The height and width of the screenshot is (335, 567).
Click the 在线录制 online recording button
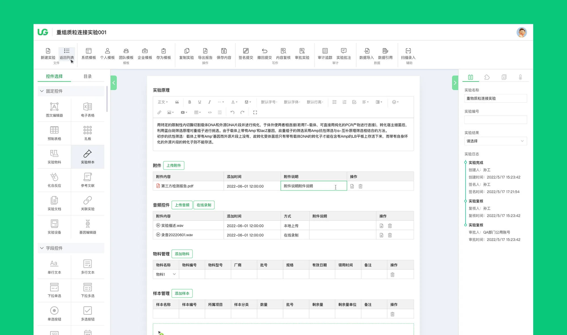coord(204,205)
